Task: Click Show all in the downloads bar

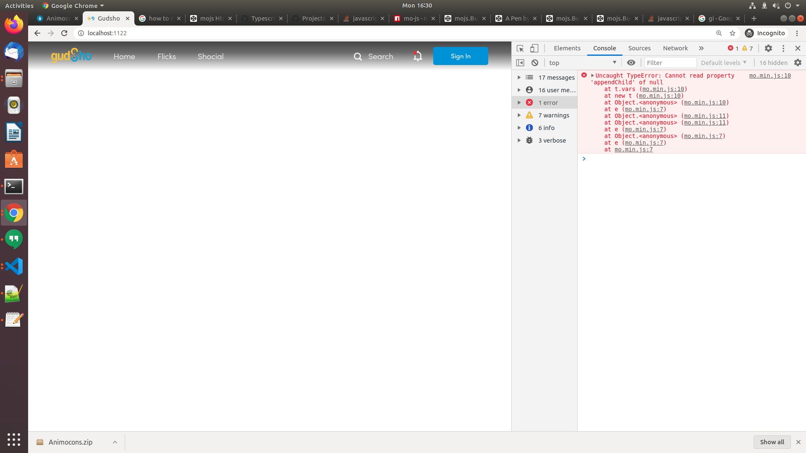Action: 772,442
